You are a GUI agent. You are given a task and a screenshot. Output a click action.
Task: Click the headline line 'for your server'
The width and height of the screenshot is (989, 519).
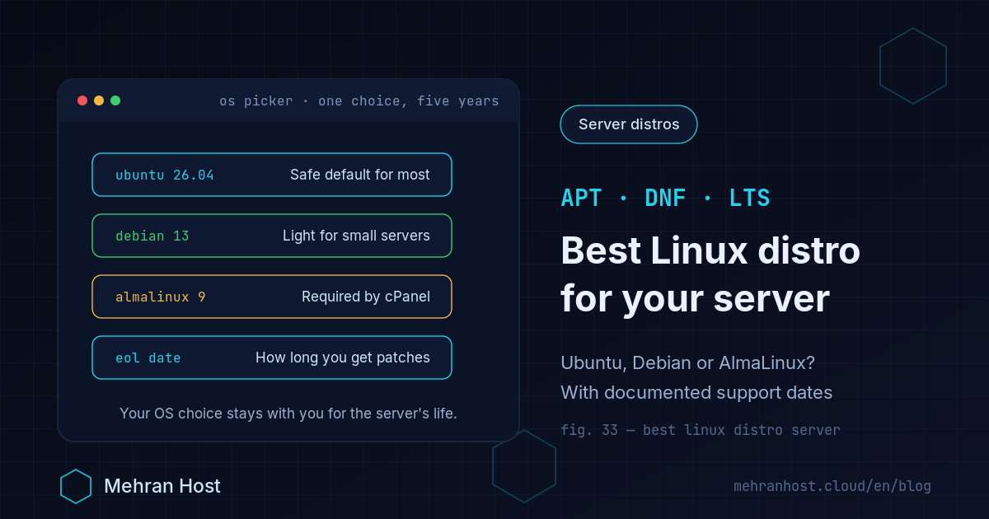point(695,299)
